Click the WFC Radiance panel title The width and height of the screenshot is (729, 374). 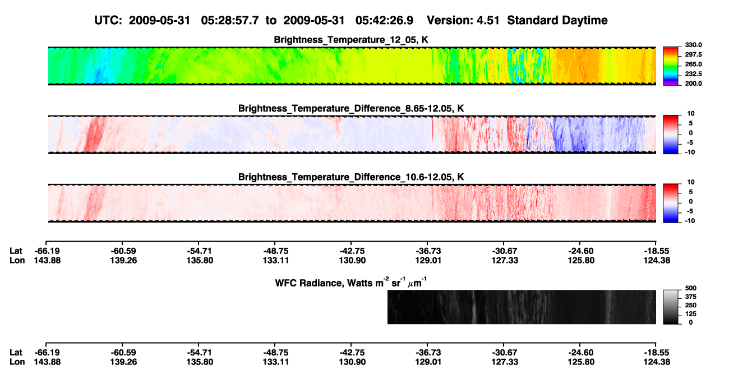click(x=352, y=282)
